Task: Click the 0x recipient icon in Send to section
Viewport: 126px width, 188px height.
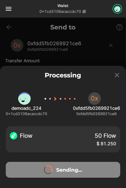Action: point(17,45)
